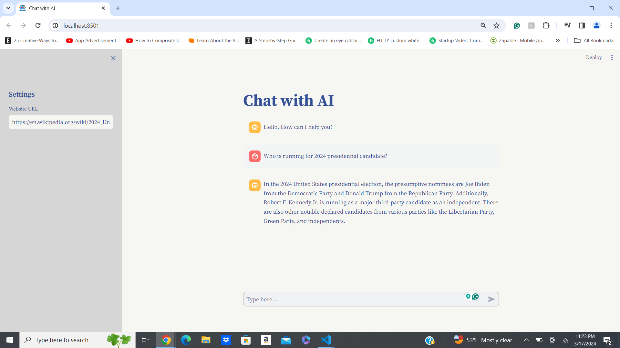Open All Bookmarks folder
The image size is (620, 348).
click(594, 41)
